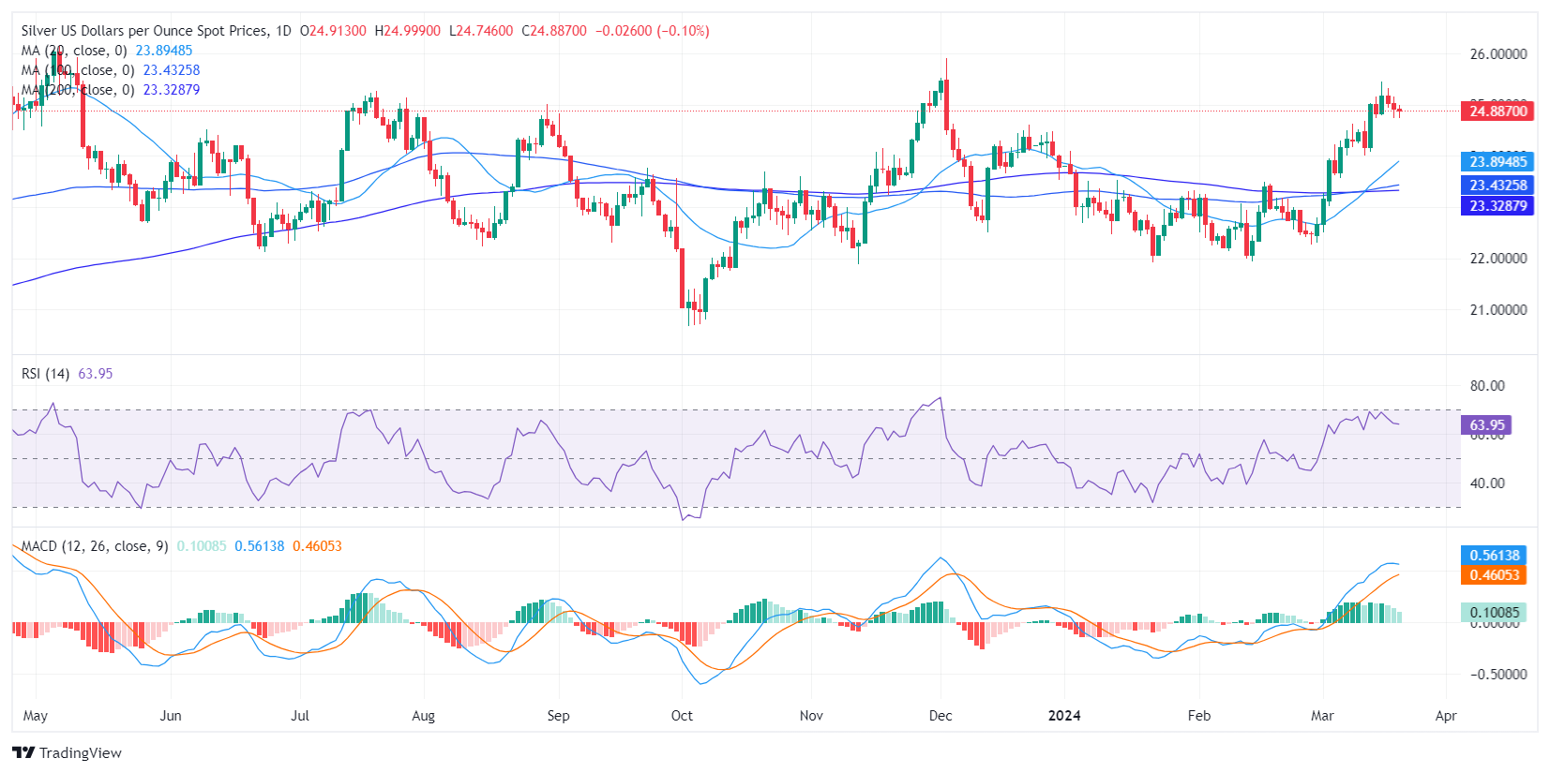Click the Mar label on time axis
The width and height of the screenshot is (1550, 773).
(1322, 716)
